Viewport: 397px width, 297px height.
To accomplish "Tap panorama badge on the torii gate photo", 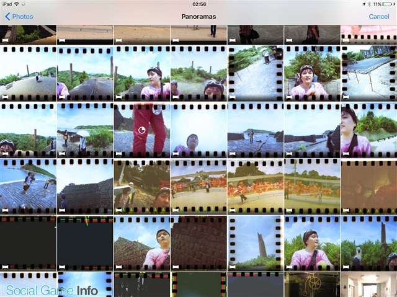I will point(118,210).
